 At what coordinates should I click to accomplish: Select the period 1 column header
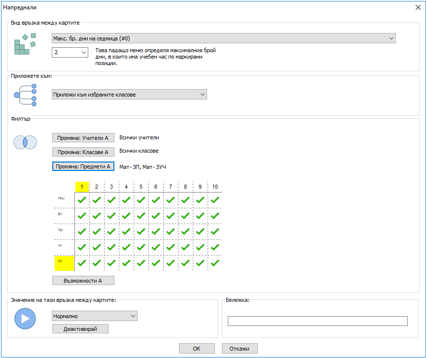(x=82, y=187)
